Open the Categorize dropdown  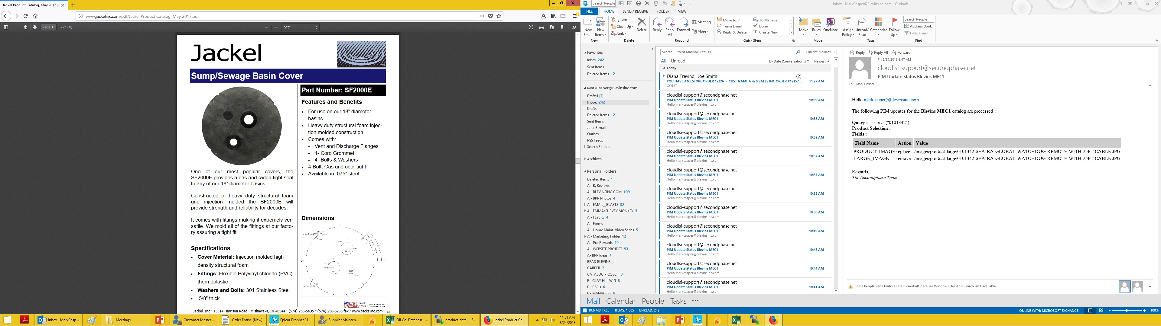pos(878,27)
